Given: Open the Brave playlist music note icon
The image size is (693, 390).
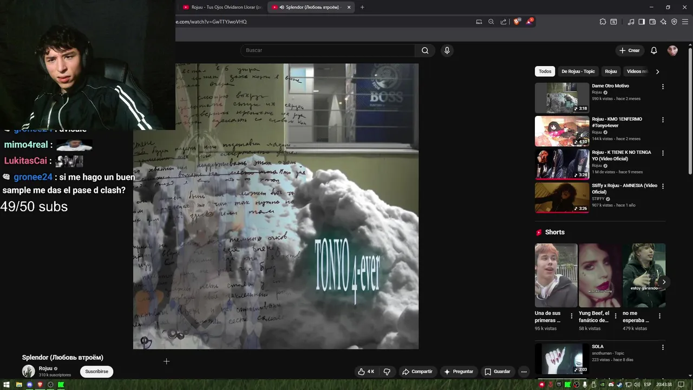Looking at the screenshot, I should point(631,22).
